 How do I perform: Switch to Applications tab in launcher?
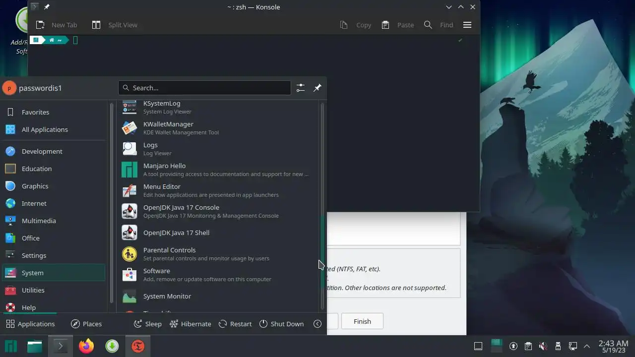coord(30,324)
